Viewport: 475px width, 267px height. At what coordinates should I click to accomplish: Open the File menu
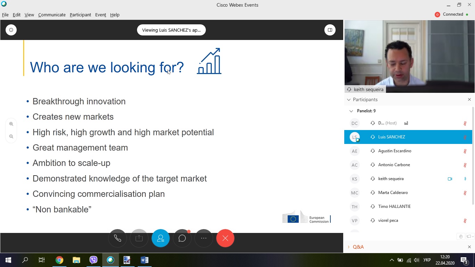(5, 15)
